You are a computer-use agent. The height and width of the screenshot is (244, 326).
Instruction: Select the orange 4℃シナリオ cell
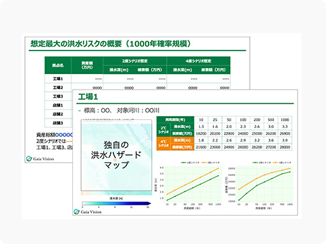163,144
